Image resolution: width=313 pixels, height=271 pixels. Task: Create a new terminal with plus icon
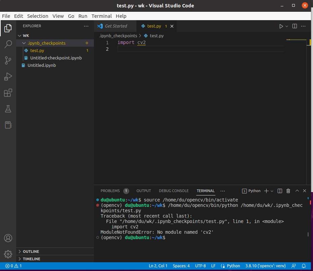tap(266, 191)
